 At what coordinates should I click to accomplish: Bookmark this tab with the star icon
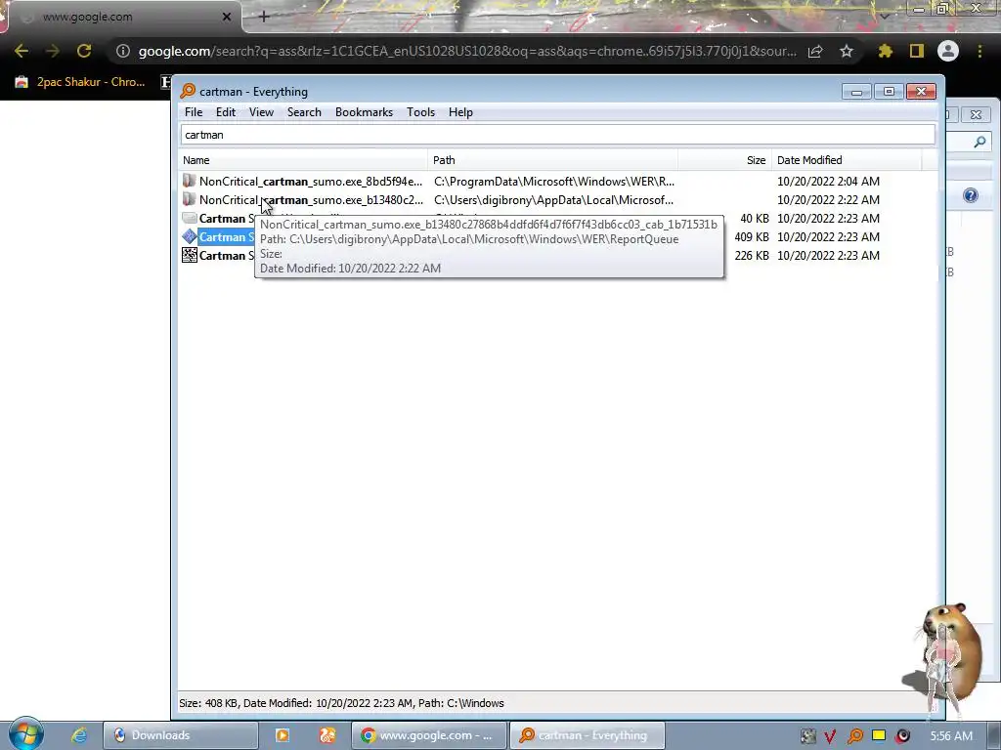point(847,51)
